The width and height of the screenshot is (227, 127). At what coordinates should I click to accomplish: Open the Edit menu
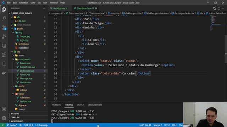pyautogui.click(x=15, y=3)
